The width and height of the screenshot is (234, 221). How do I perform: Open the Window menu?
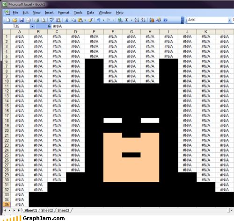[x=105, y=13]
